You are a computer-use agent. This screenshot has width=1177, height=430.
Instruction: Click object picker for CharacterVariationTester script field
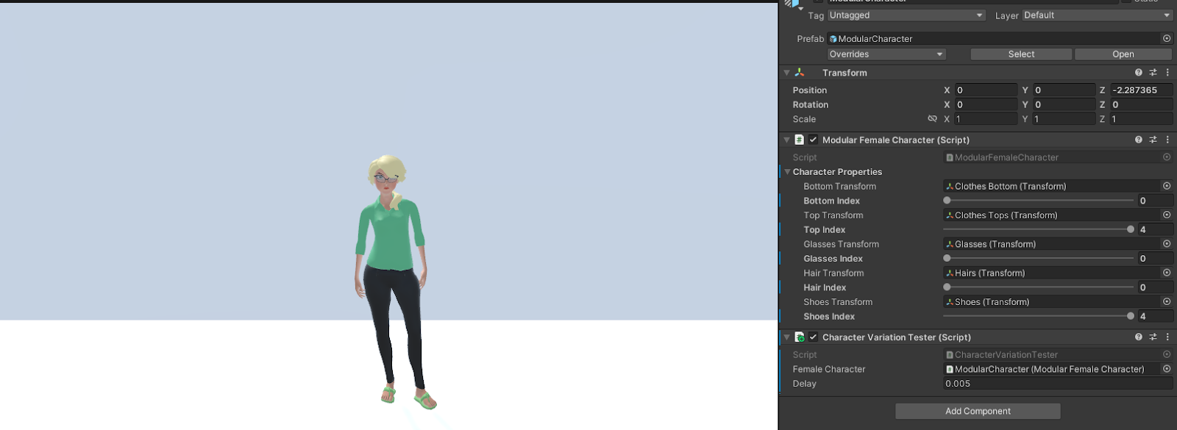pos(1167,354)
